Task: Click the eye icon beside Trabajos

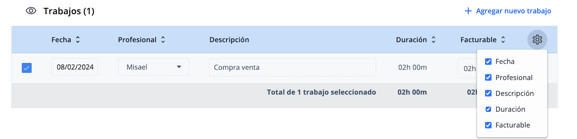Action: pos(31,11)
